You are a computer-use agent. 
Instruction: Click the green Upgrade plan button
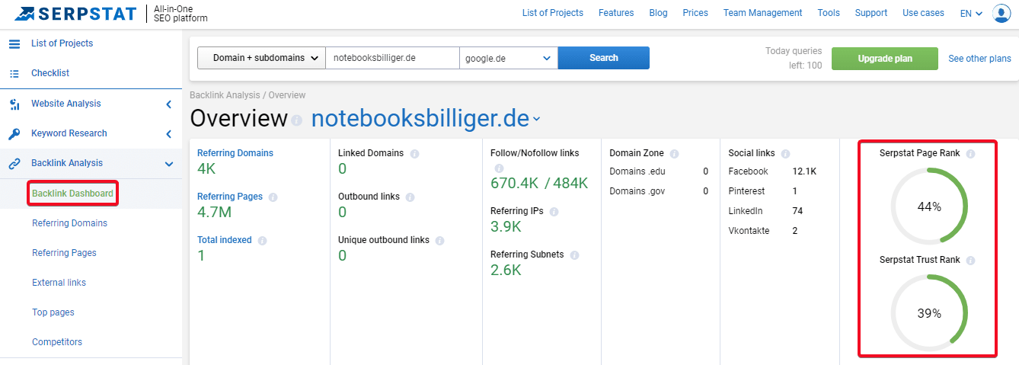pos(884,59)
